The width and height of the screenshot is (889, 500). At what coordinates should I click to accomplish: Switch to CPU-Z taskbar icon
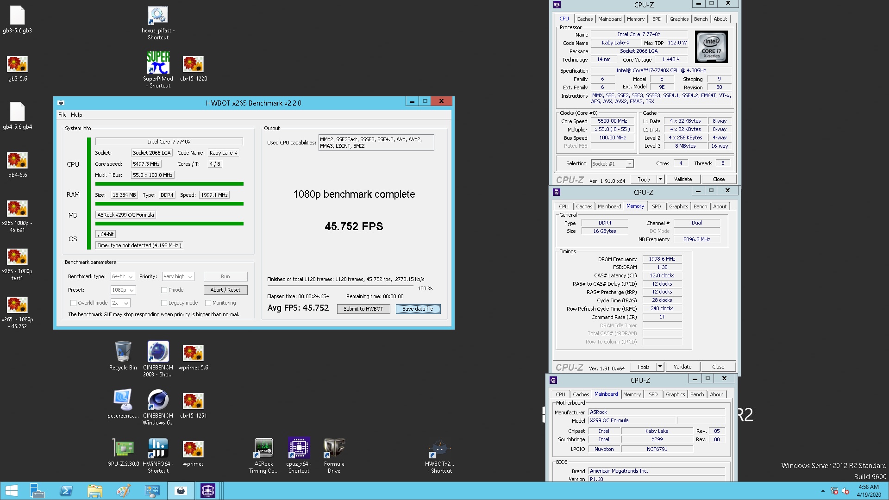[207, 491]
